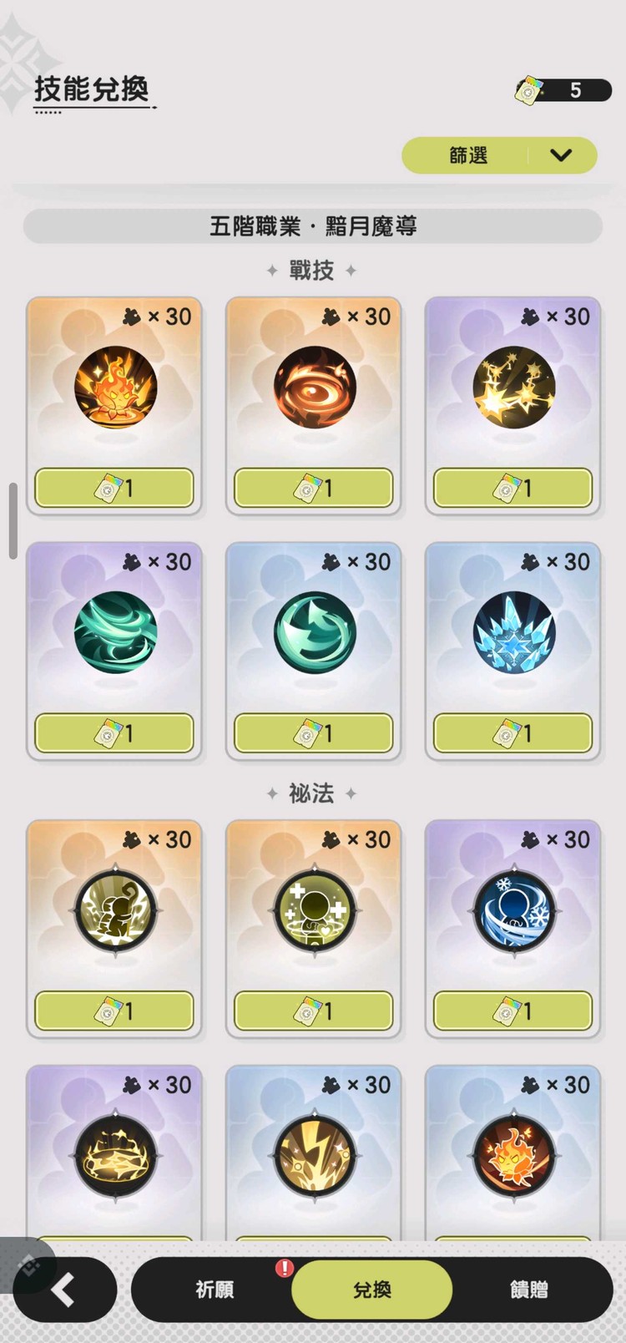
Task: Expand filter options with the chevron arrow
Action: (x=561, y=155)
